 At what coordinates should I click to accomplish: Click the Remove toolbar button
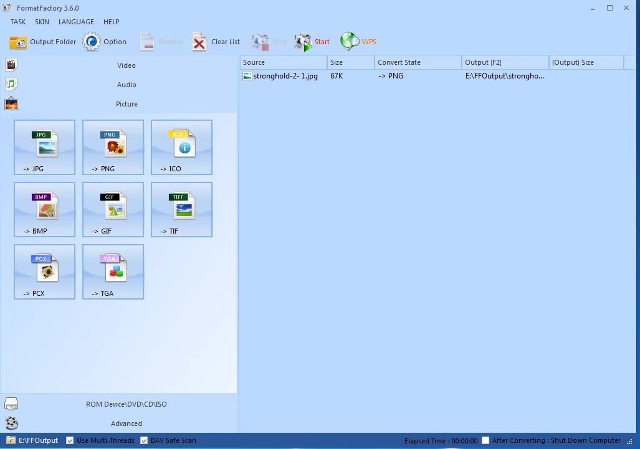(x=161, y=42)
